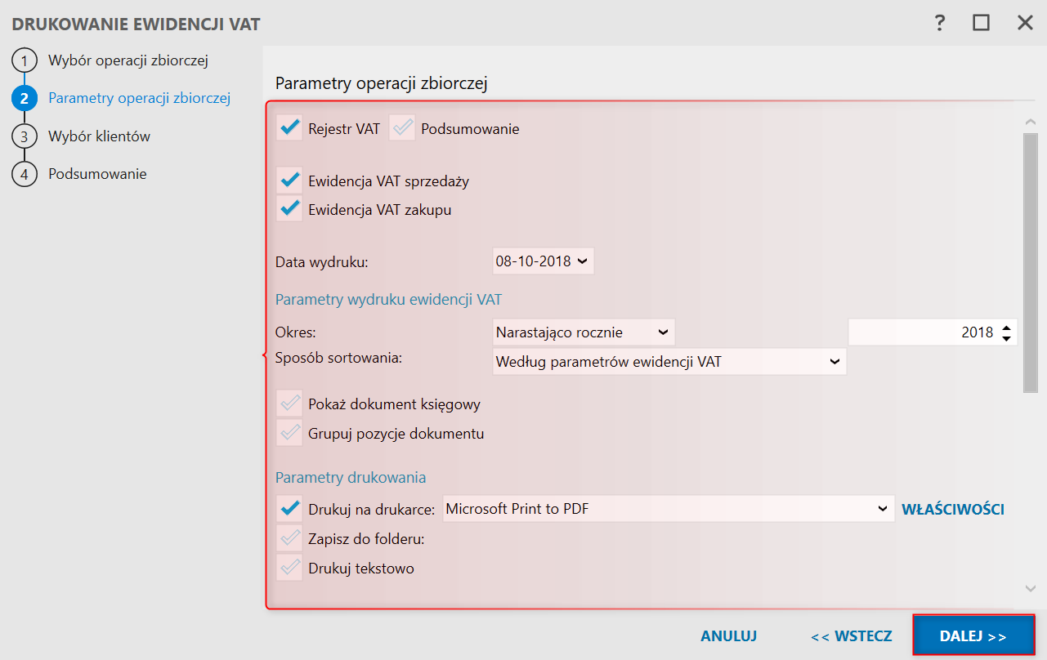Open the Data wydruku date dropdown

[x=582, y=261]
